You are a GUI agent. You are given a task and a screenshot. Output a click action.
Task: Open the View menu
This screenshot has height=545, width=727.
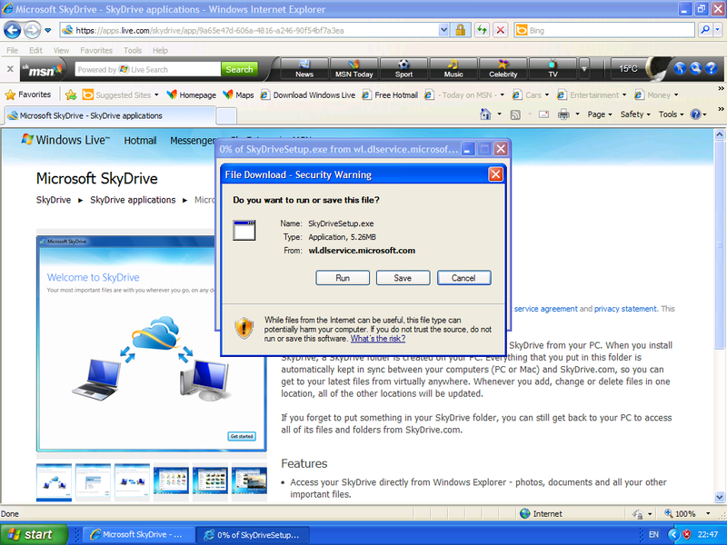[x=61, y=51]
